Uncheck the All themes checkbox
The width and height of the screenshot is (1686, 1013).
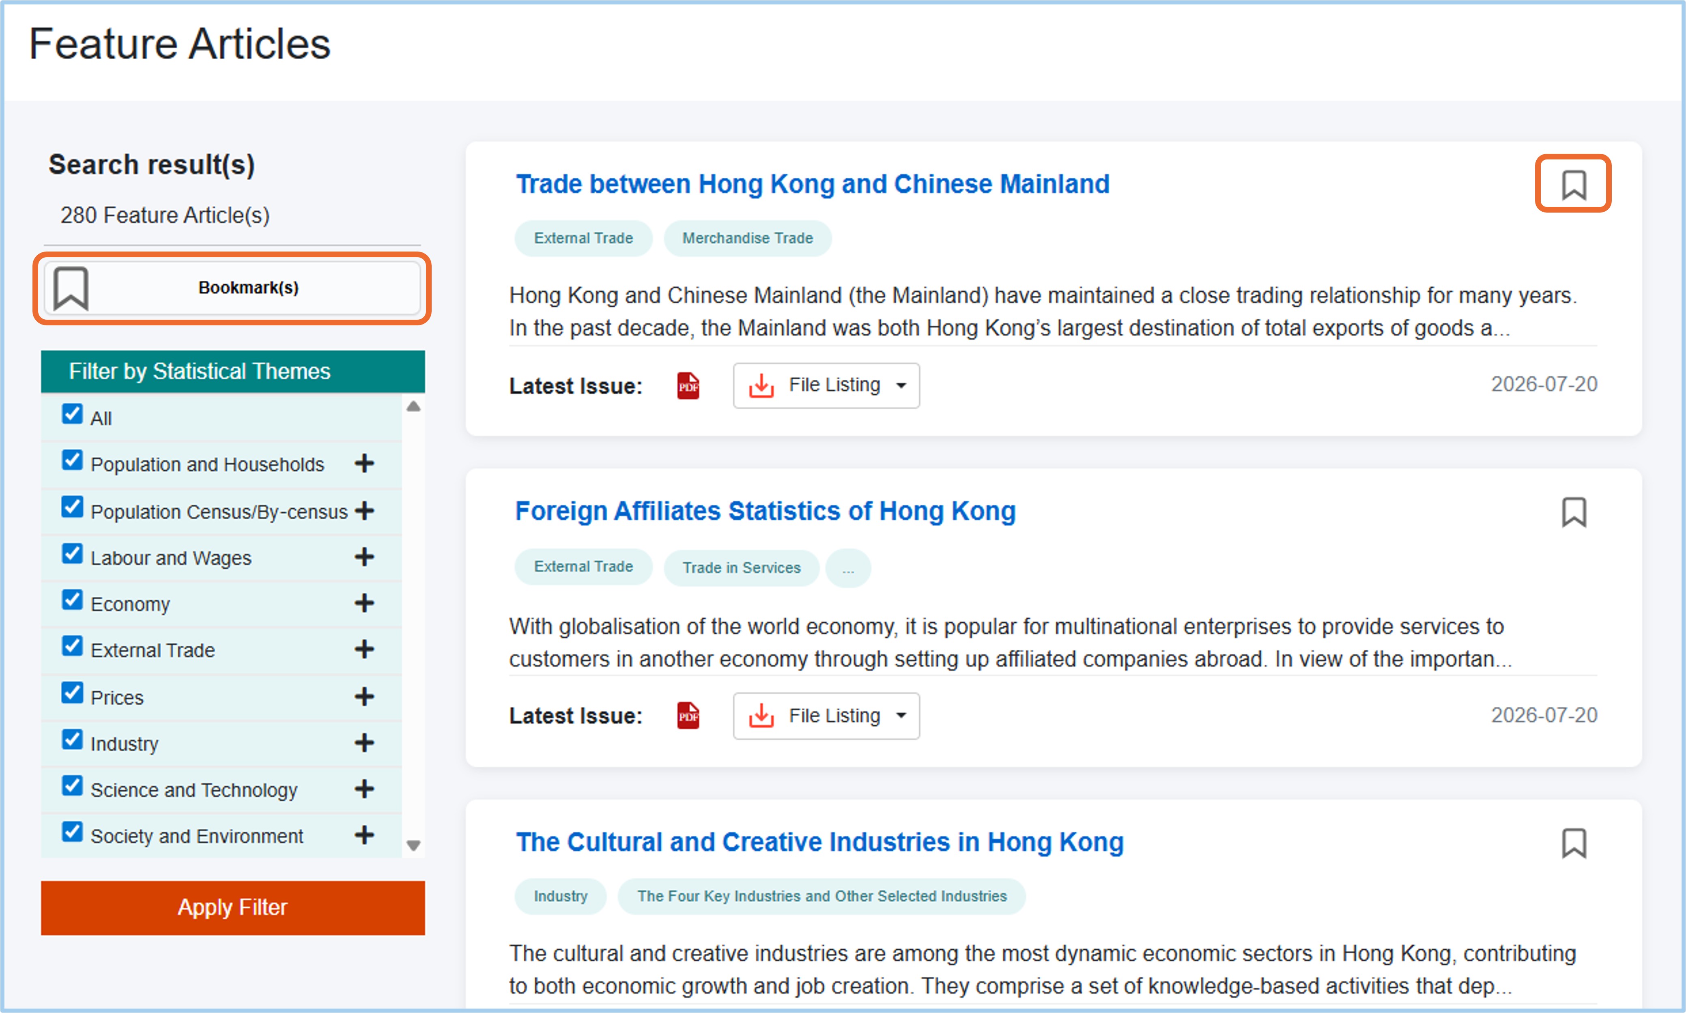pos(72,414)
